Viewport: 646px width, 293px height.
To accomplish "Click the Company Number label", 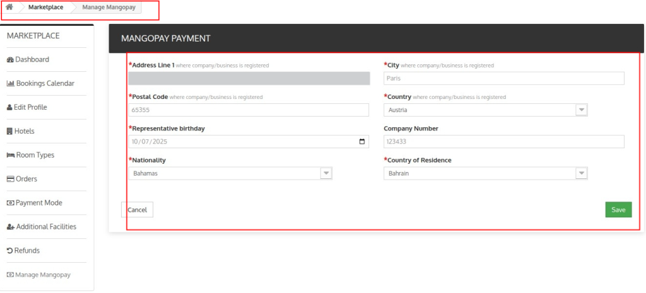I will (411, 129).
